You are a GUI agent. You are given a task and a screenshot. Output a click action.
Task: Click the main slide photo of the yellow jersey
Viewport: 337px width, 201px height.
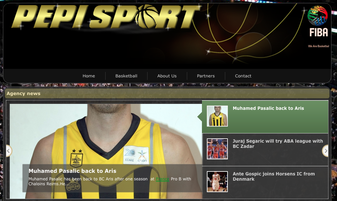(106, 151)
